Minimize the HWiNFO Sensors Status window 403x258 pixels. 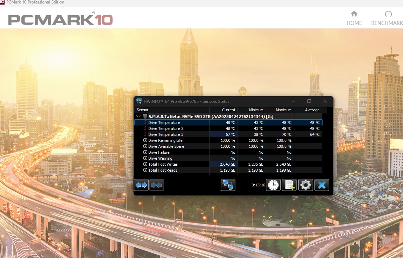point(293,101)
